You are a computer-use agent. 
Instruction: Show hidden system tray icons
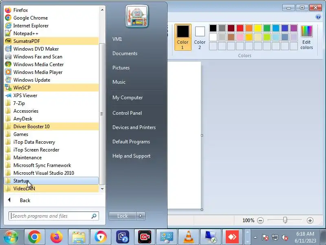[256, 237]
